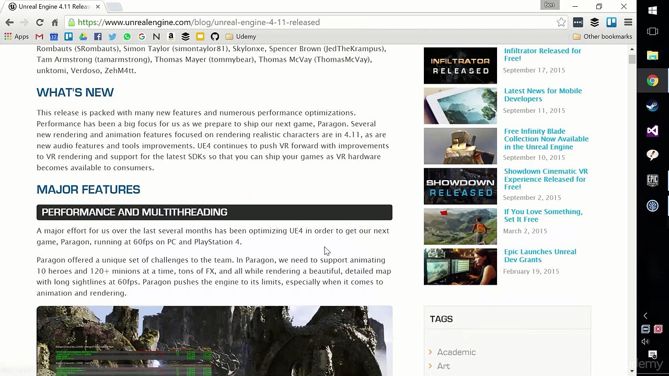Go back to the previous page
Image resolution: width=669 pixels, height=376 pixels.
tap(9, 22)
